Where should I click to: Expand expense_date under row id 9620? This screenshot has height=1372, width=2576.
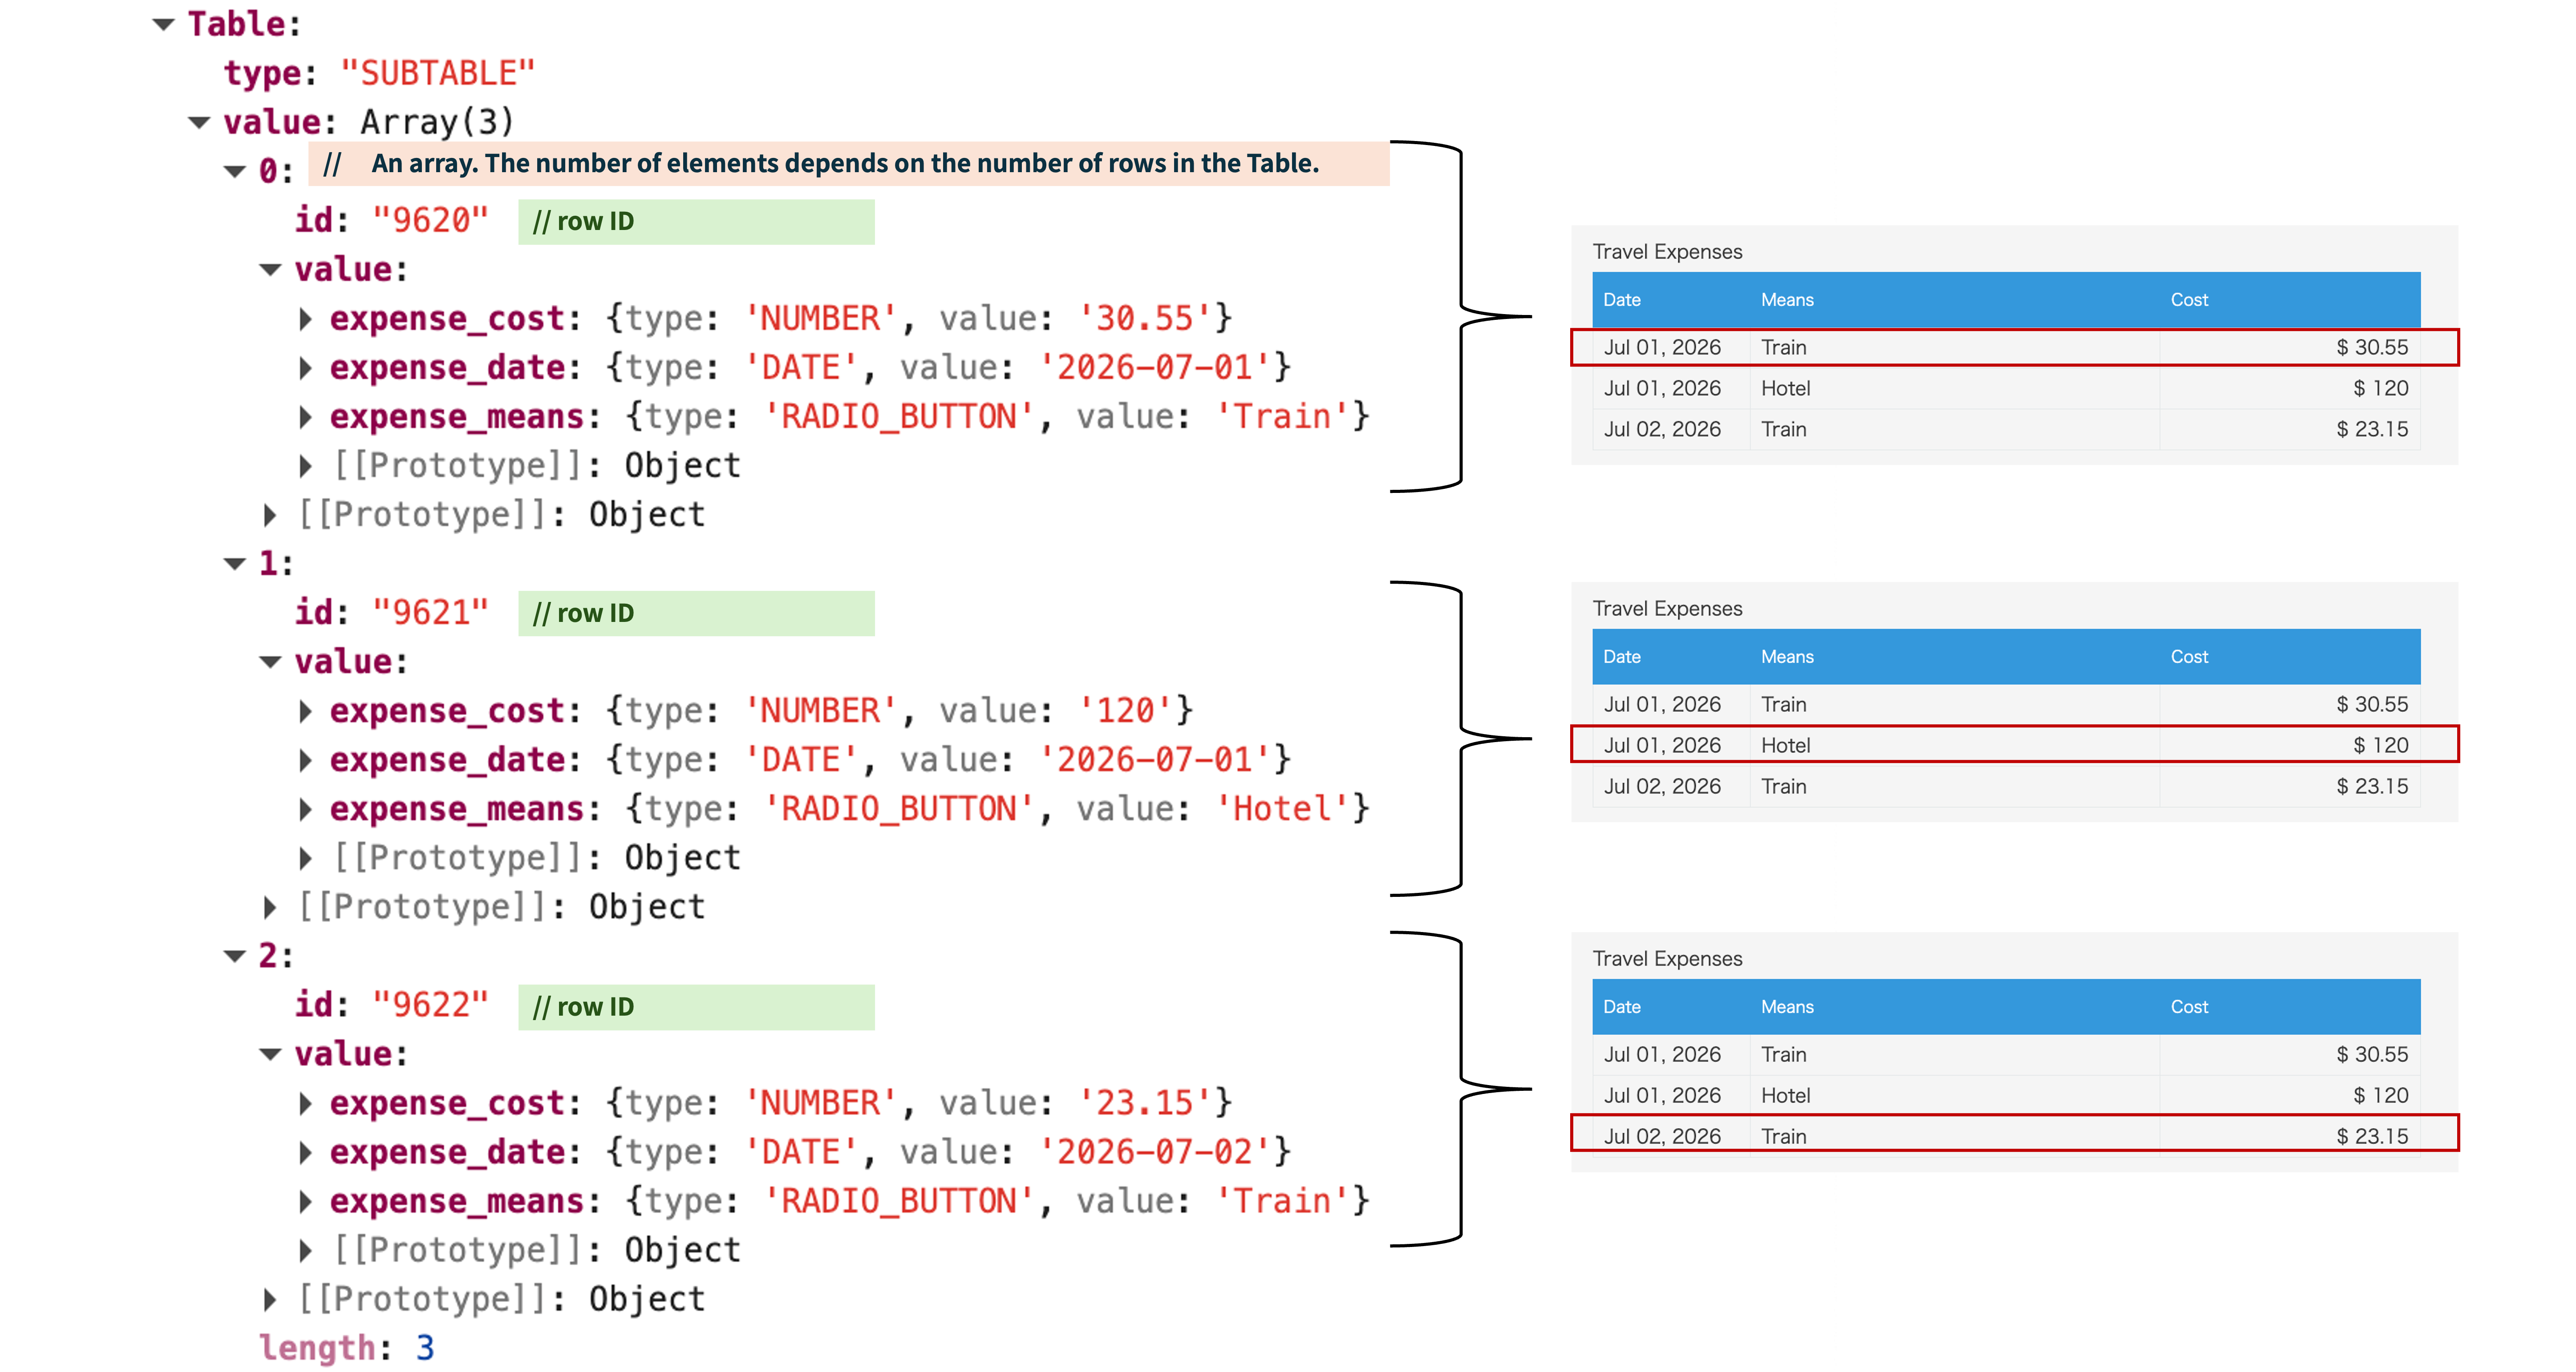click(x=306, y=368)
